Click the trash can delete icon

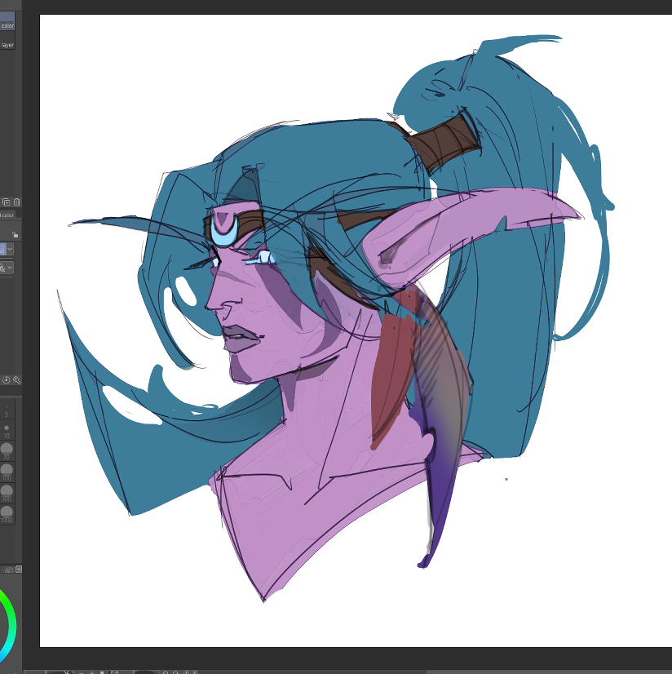coord(16,202)
